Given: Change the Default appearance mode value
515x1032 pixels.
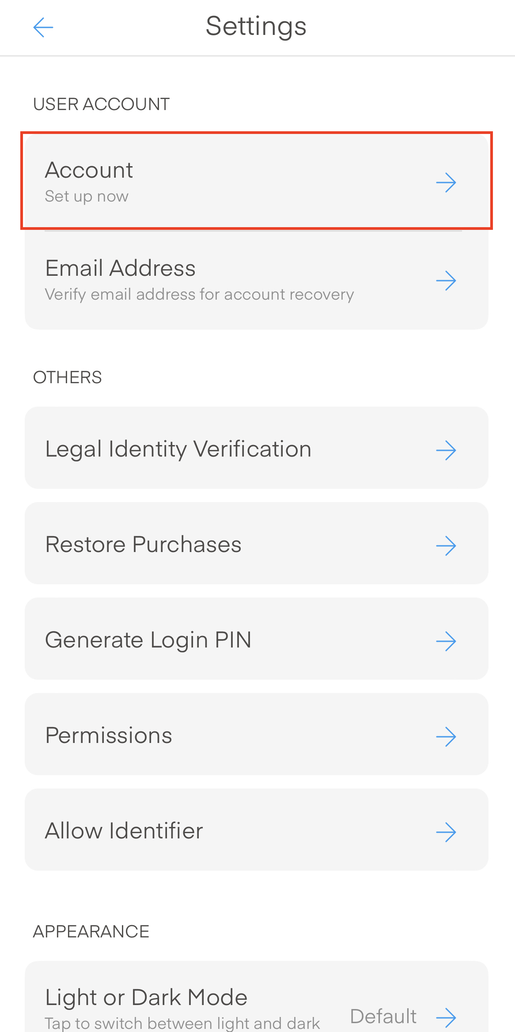Looking at the screenshot, I should (x=383, y=1017).
